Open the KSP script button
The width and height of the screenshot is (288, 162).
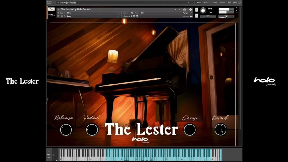coord(229,3)
